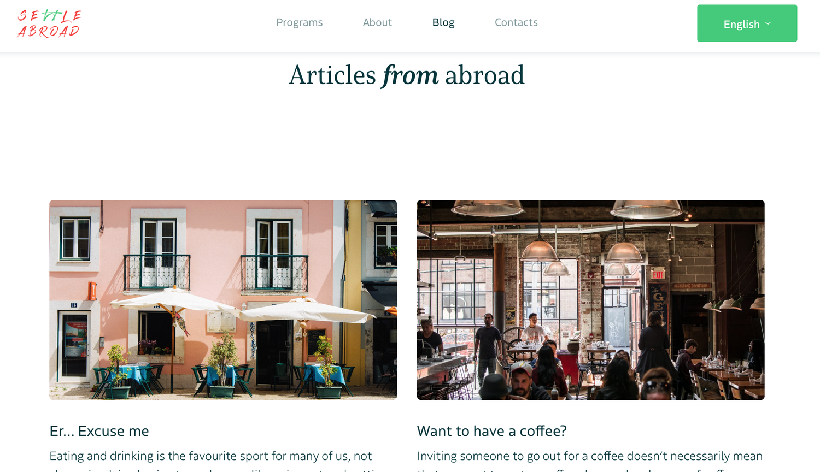
Task: Open the Contacts page link
Action: coord(516,22)
